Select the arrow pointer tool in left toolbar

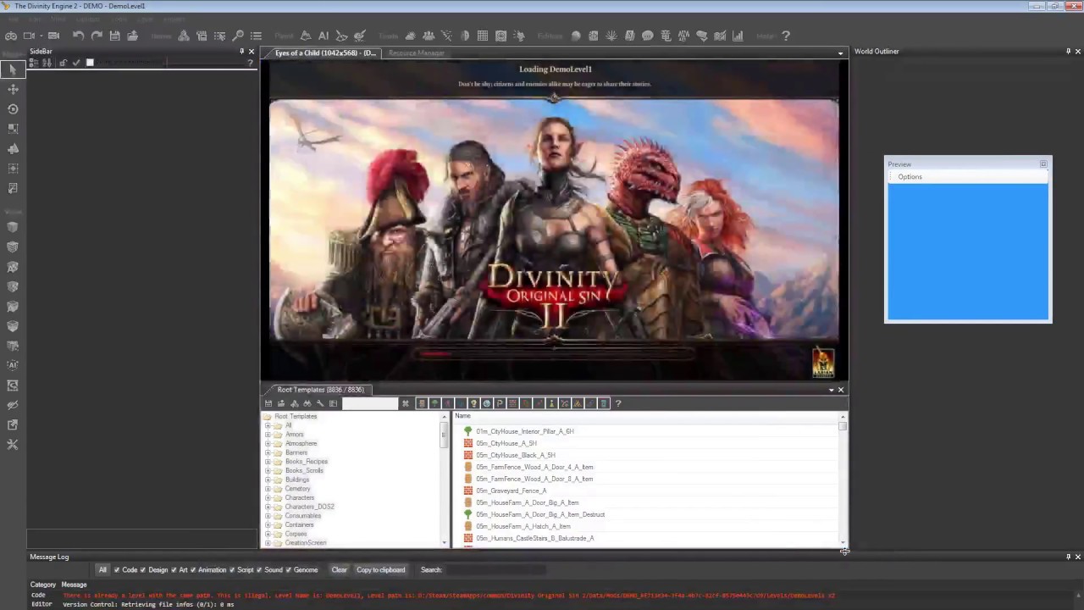pyautogui.click(x=13, y=69)
